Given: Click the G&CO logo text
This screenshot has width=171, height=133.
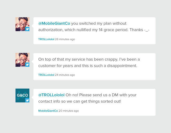Looking at the screenshot, I should point(22,95).
